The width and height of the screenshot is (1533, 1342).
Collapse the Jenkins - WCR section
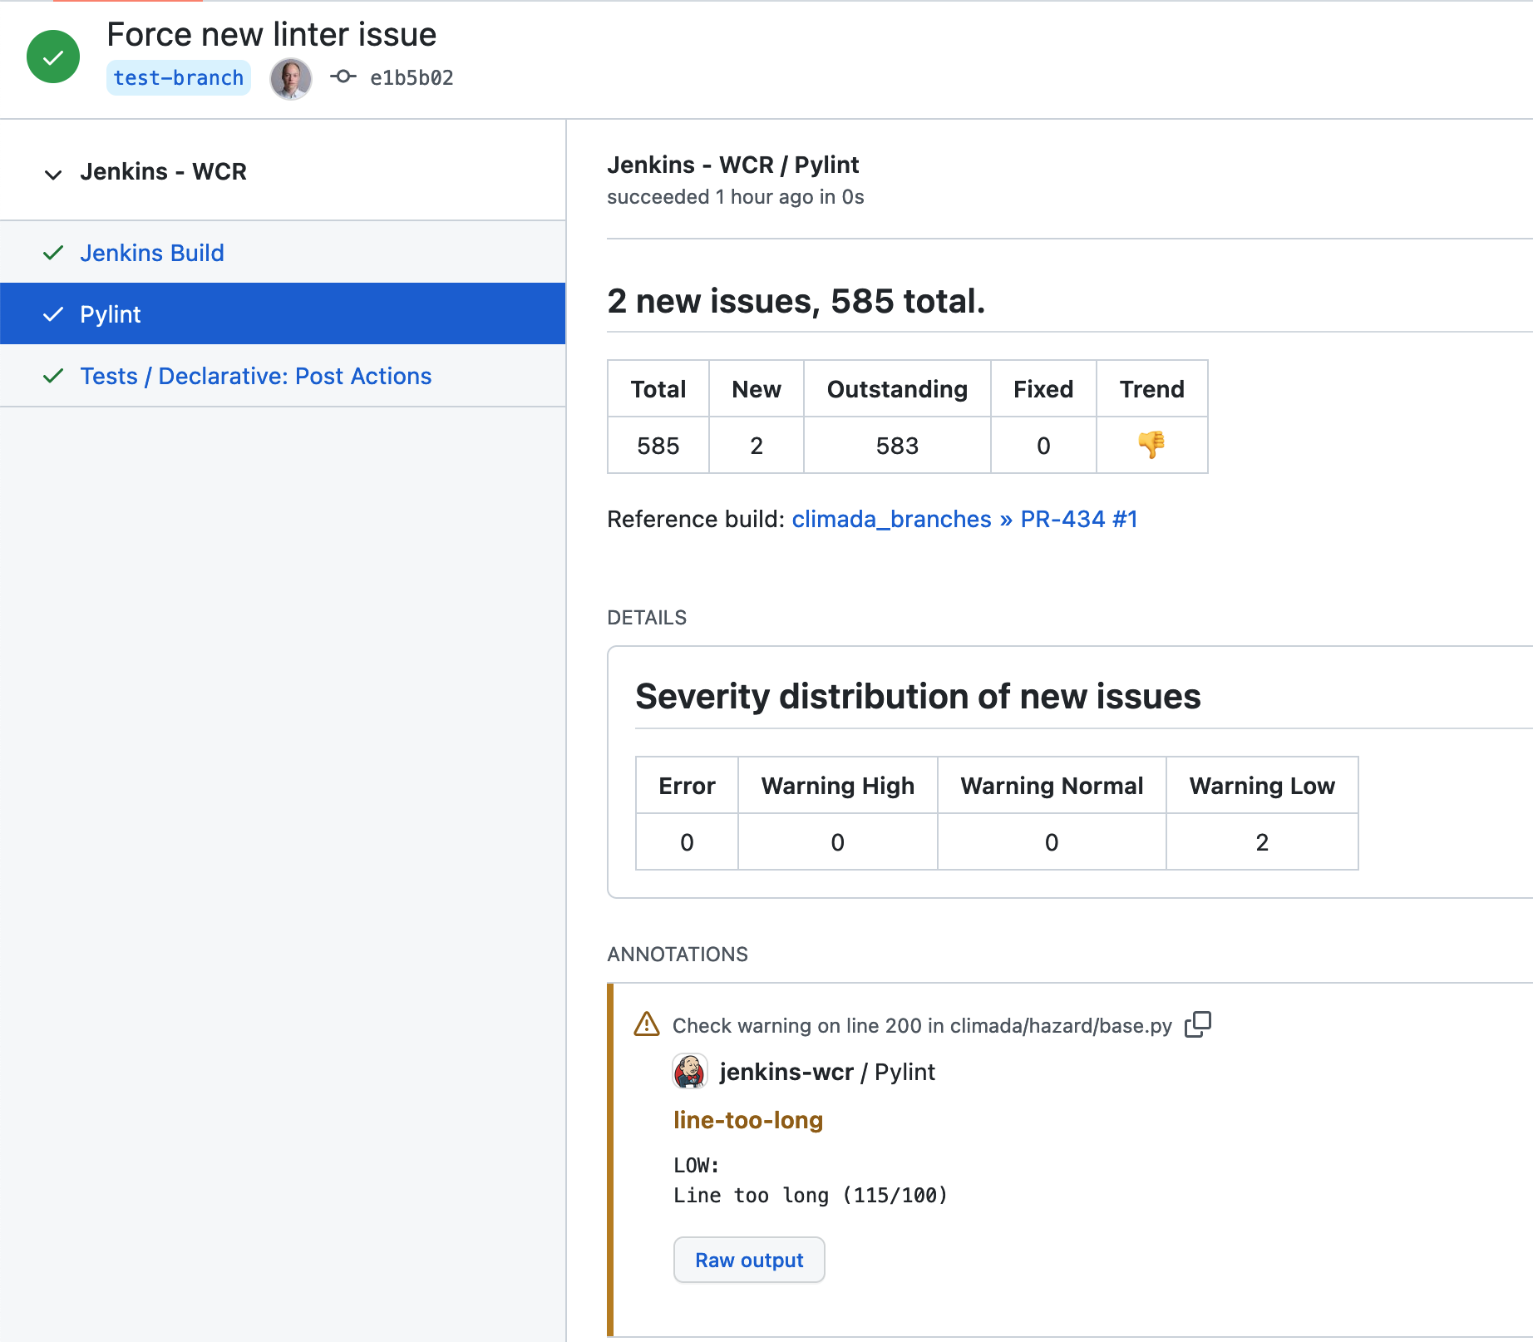(x=53, y=174)
